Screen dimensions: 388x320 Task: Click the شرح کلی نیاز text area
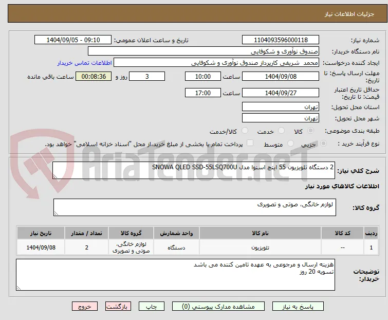coord(194,170)
